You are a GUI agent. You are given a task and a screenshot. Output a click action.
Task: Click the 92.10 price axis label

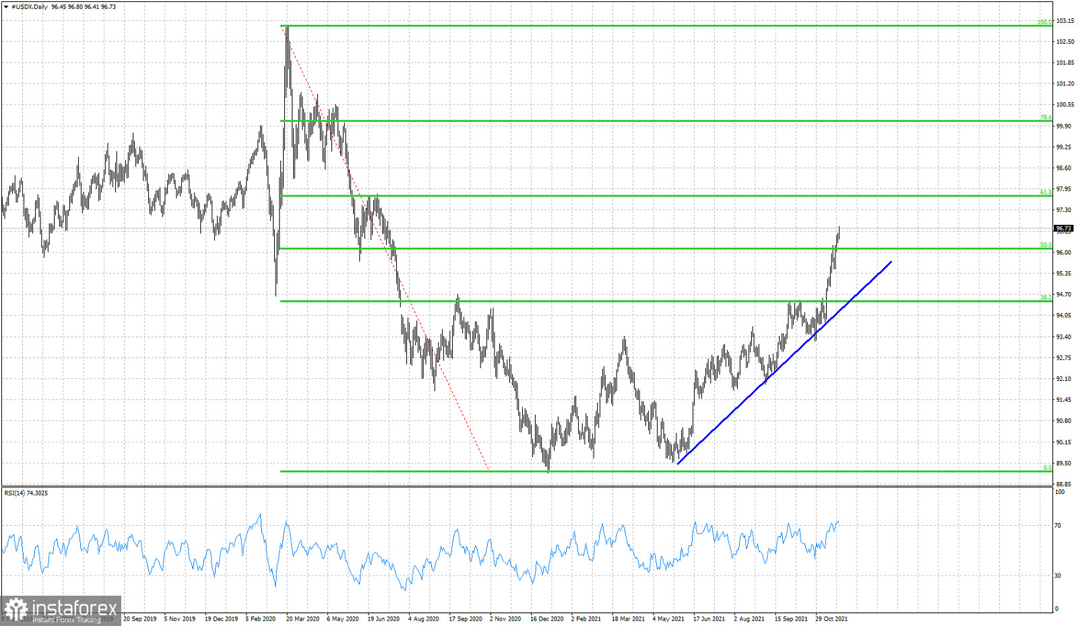1064,379
